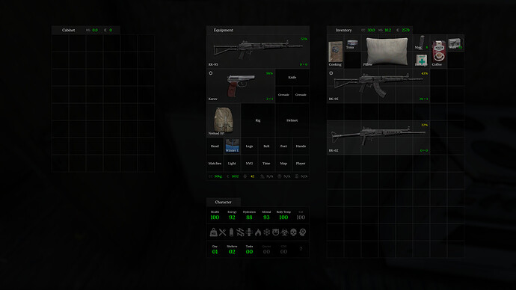Viewport: 516px width, 290px height.
Task: Click the Inventory weight value 10.2
Action: click(x=387, y=30)
